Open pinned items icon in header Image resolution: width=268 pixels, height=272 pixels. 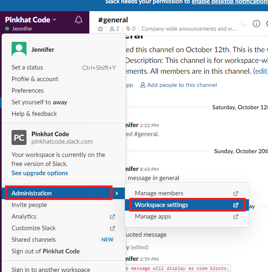click(128, 29)
